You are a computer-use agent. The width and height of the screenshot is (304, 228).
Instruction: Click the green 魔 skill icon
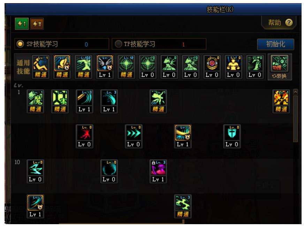click(x=35, y=98)
